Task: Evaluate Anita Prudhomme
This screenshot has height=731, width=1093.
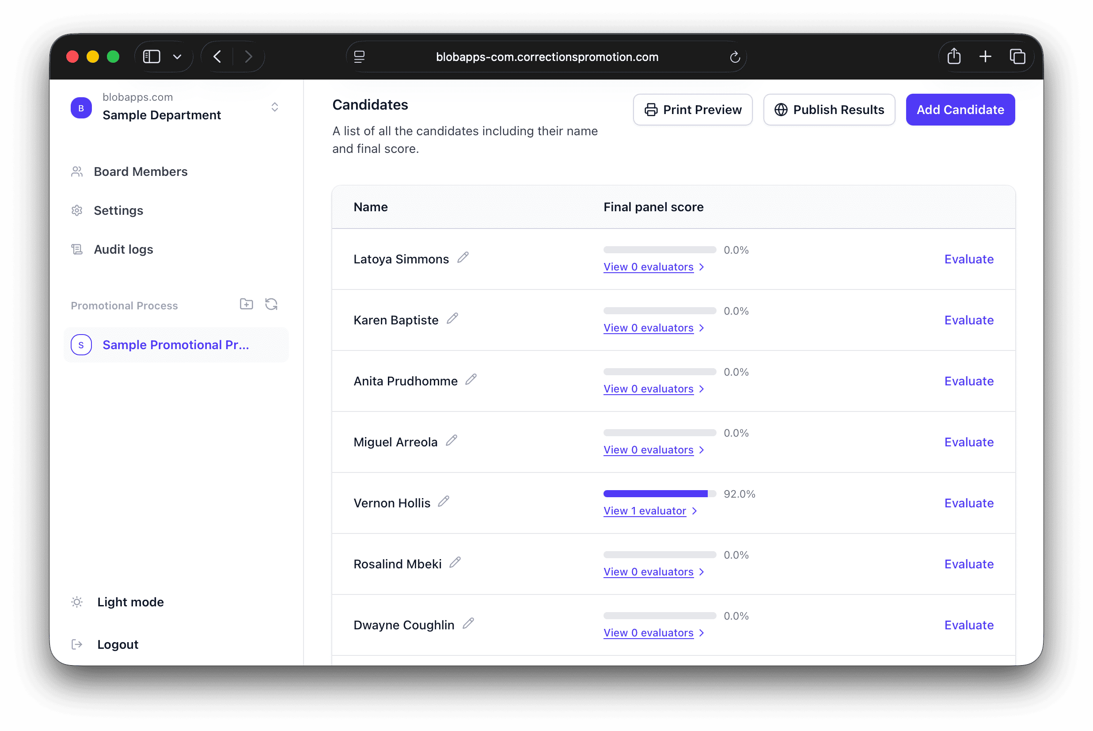Action: click(968, 381)
